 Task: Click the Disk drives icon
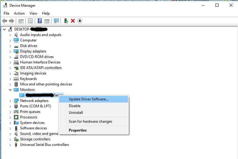pyautogui.click(x=16, y=46)
